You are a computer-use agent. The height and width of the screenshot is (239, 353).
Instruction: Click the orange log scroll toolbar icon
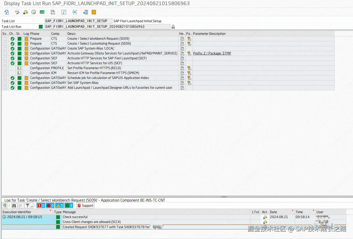coord(94,12)
